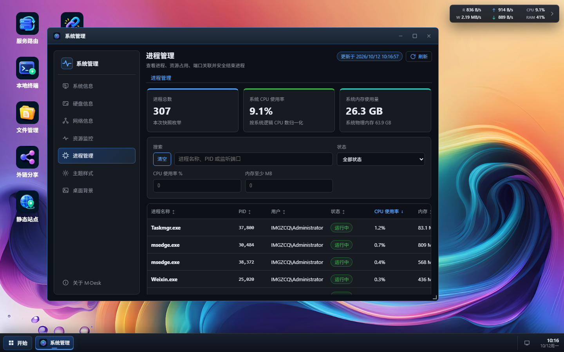The height and width of the screenshot is (352, 564).
Task: Select 进程管理 in the sidebar
Action: tap(97, 156)
